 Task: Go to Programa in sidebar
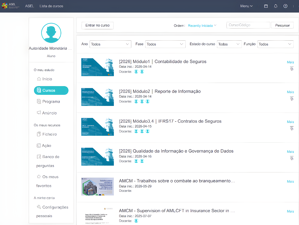point(51,102)
